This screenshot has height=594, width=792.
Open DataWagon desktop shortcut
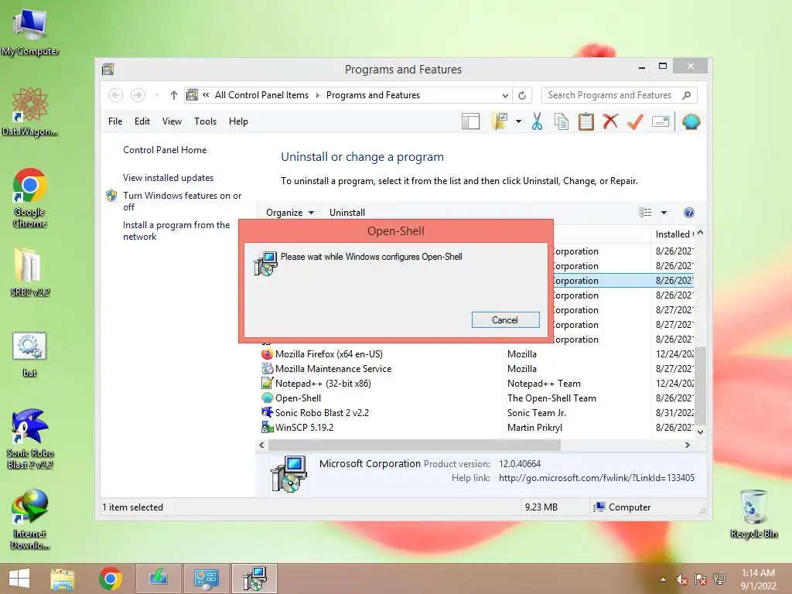click(x=30, y=111)
